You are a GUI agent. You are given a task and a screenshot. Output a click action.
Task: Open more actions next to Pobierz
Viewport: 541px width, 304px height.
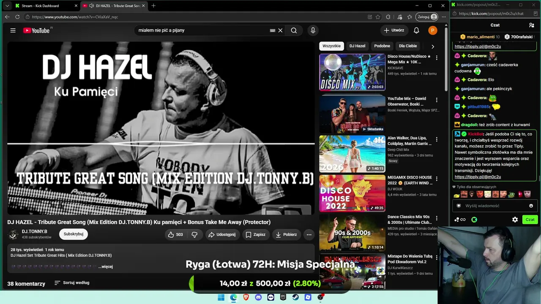(309, 234)
